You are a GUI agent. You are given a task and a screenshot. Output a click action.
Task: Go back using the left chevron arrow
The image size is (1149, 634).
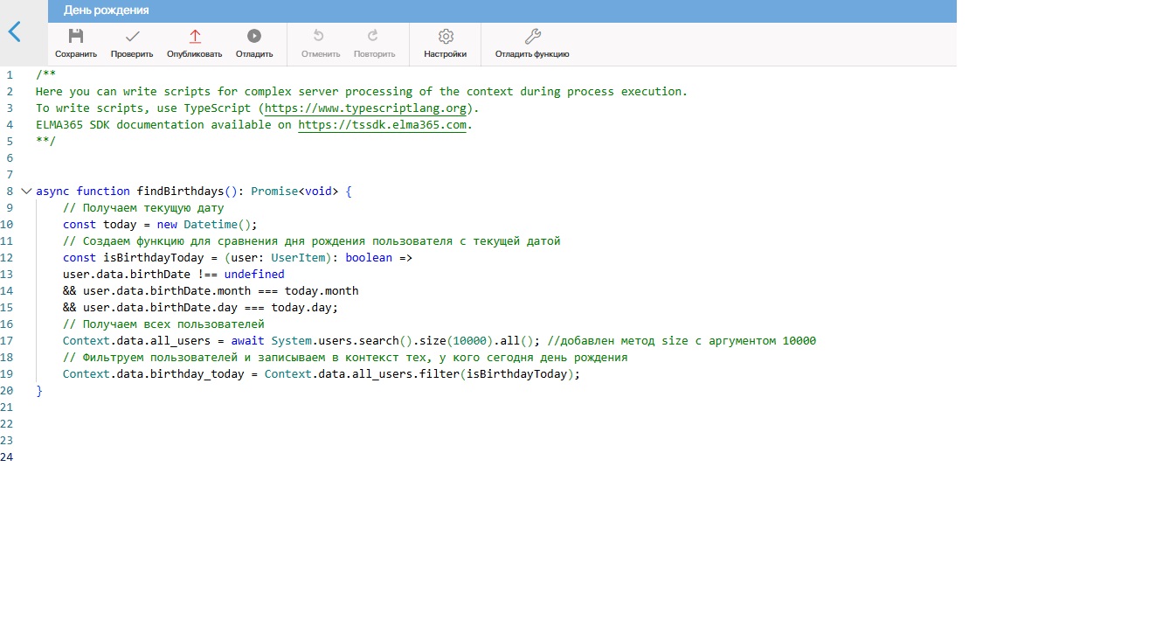[x=14, y=32]
